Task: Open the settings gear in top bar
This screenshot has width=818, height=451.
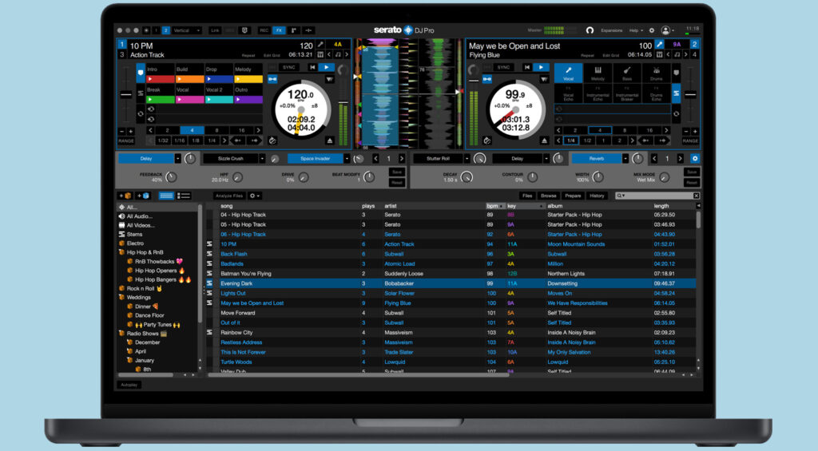Action: (651, 30)
